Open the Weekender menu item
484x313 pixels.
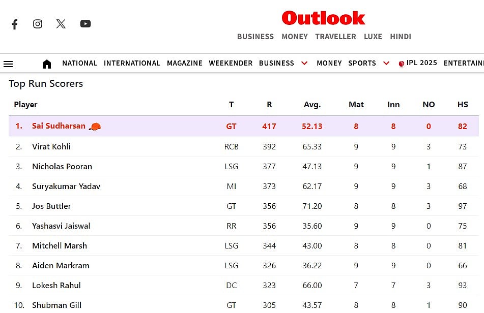click(231, 63)
